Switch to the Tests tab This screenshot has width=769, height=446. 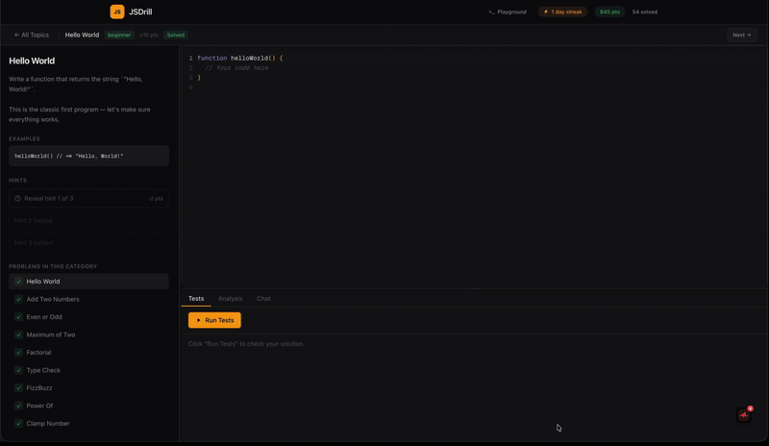(x=196, y=298)
